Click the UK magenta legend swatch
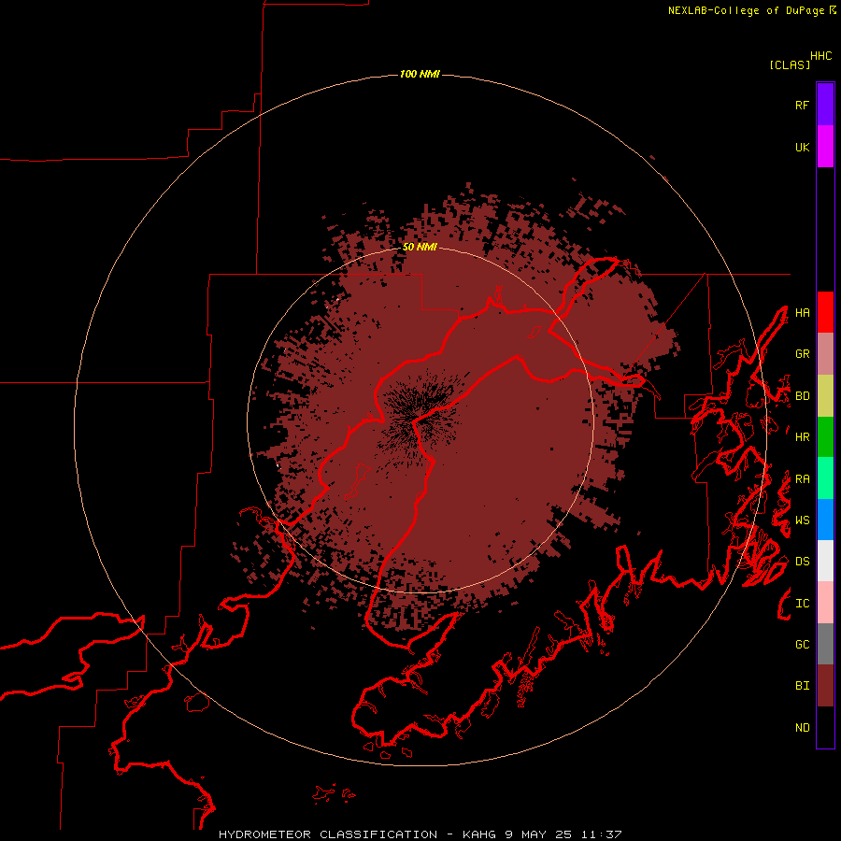Screen dimensions: 841x841 [x=825, y=147]
